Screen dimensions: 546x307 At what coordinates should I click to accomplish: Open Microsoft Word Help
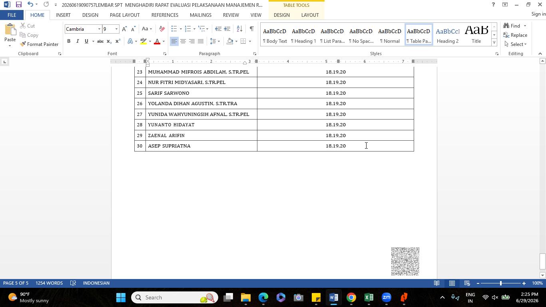(x=493, y=4)
